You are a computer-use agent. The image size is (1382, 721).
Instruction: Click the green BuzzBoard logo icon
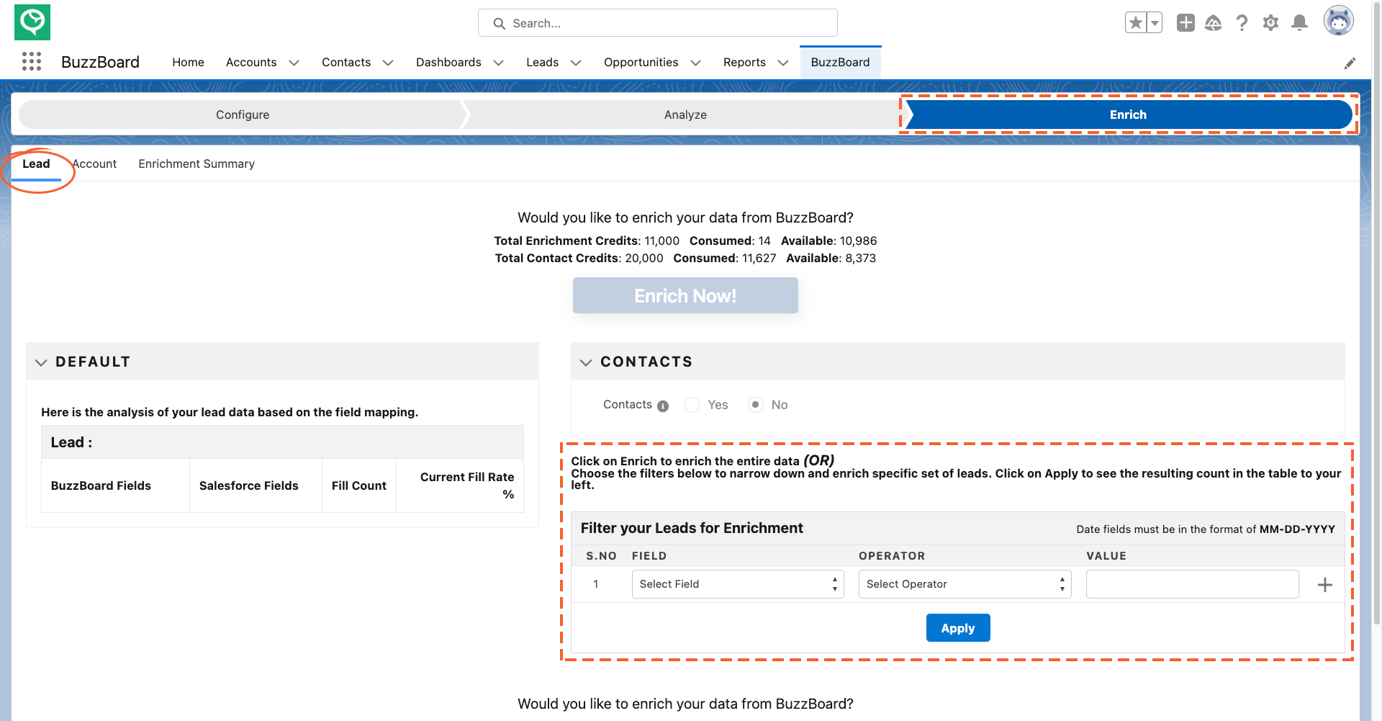32,22
